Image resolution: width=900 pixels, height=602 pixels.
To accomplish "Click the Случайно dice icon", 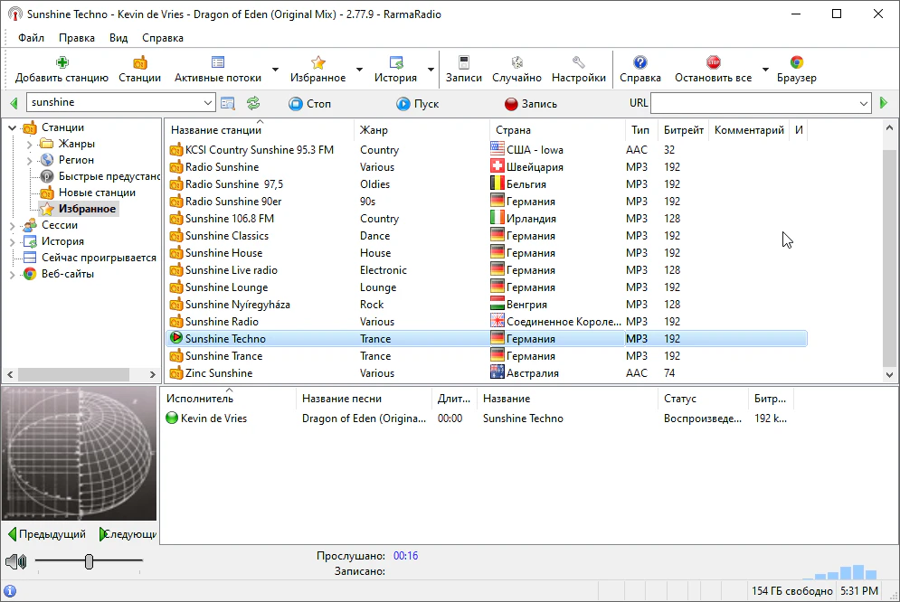I will coord(517,62).
